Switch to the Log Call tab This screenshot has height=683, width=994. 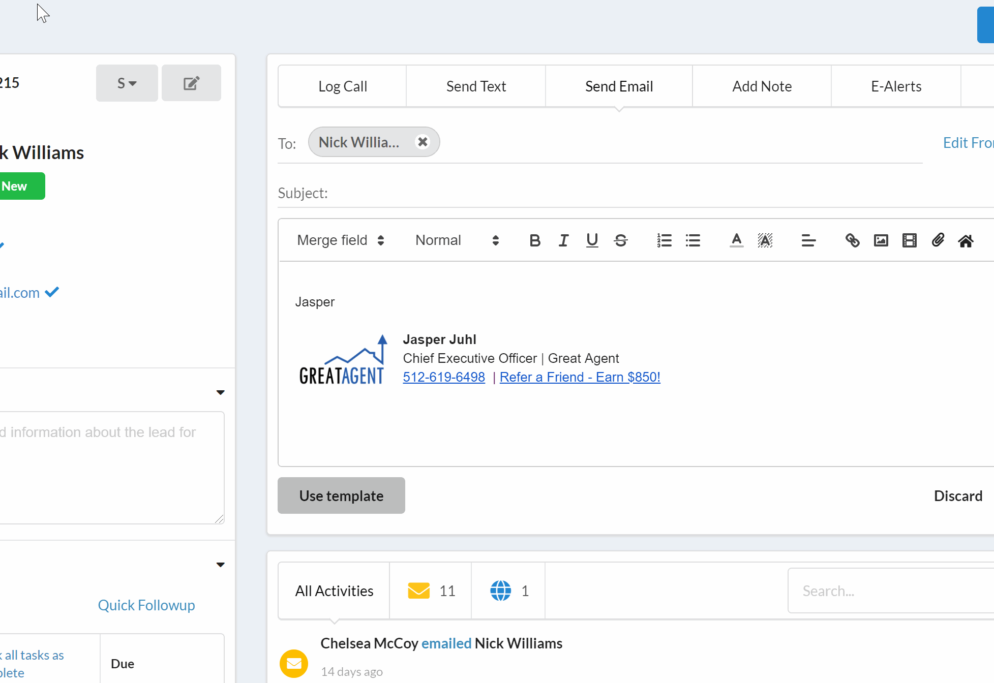[342, 86]
